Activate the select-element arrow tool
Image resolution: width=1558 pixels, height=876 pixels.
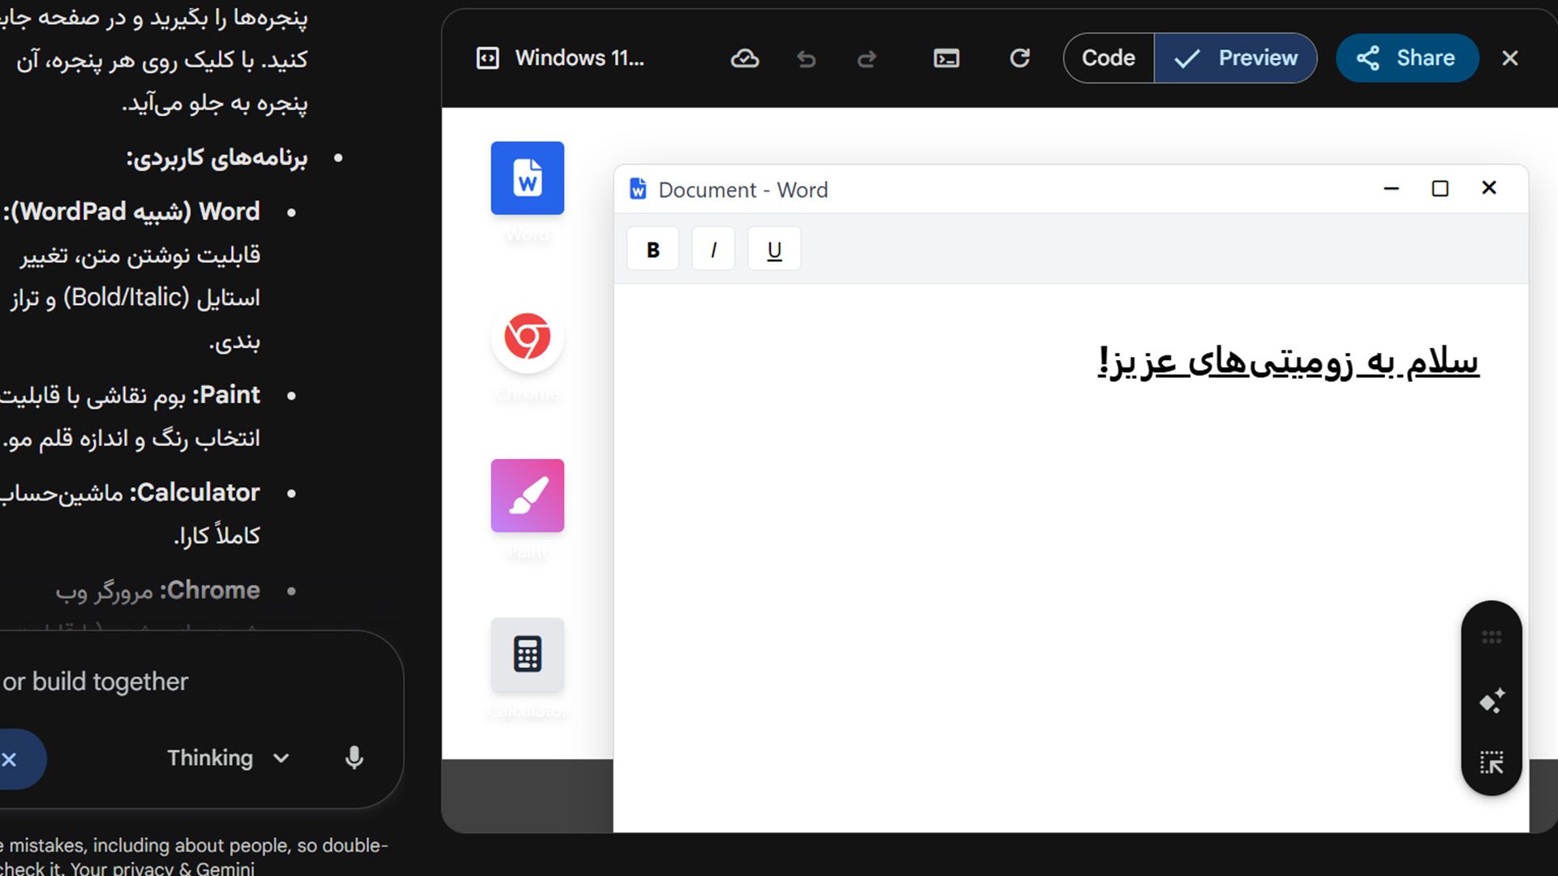pos(1491,762)
